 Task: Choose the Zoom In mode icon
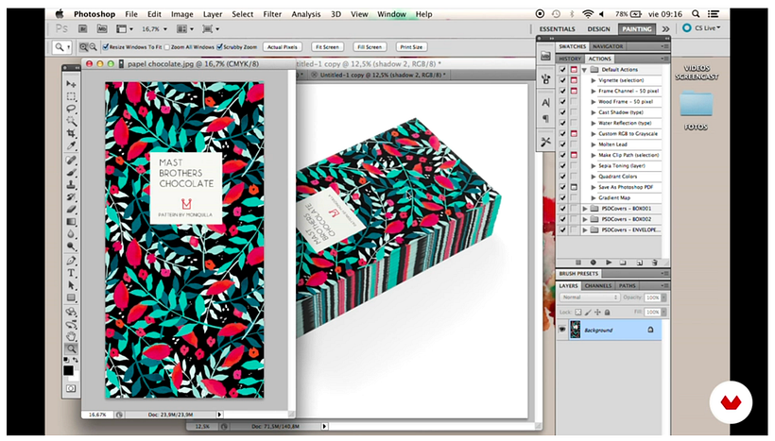[83, 47]
